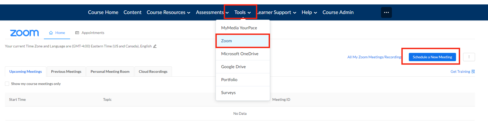
Task: Click the pencil icon to edit time zone
Action: [x=155, y=46]
